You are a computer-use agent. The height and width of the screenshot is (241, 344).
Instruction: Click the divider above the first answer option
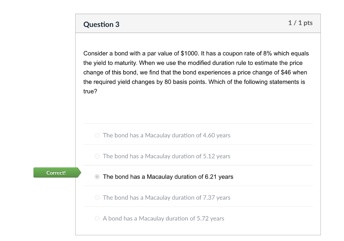198,125
